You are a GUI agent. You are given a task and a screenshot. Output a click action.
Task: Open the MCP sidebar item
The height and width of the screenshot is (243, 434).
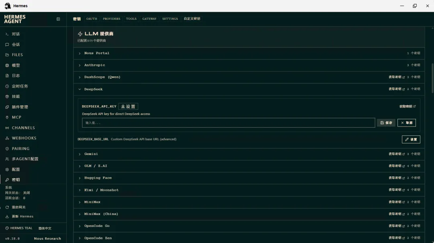pos(16,117)
